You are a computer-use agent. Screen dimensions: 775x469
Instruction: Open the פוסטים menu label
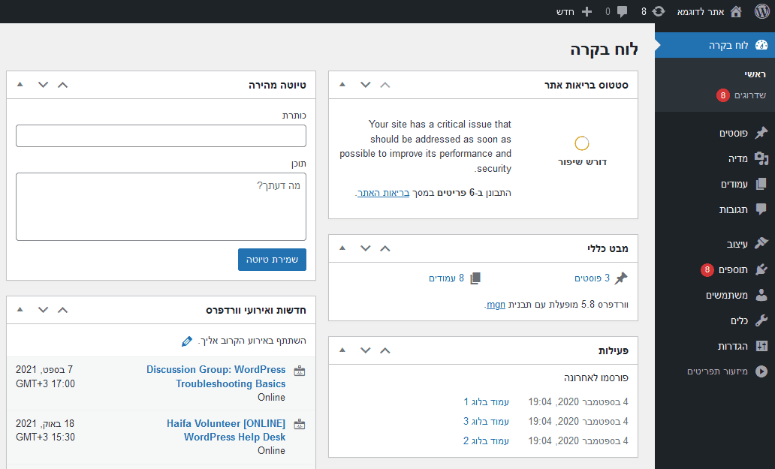[x=734, y=134]
